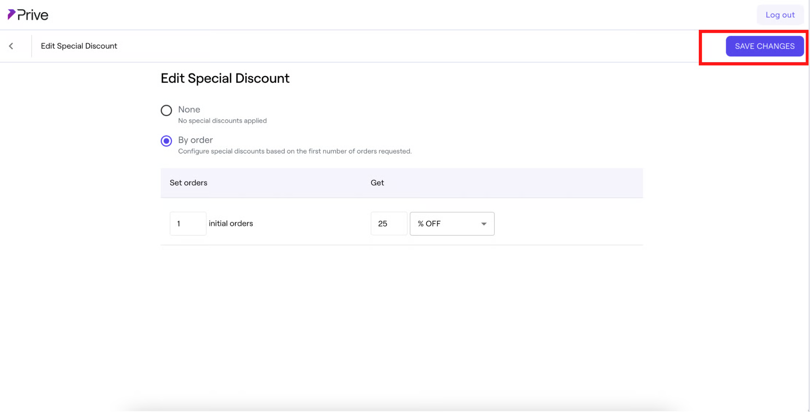
Task: Focus the initial orders number field
Action: [x=188, y=223]
